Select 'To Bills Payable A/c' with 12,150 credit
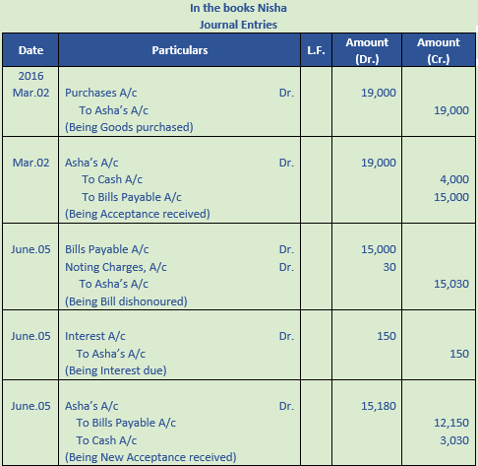This screenshot has height=466, width=478. pyautogui.click(x=126, y=423)
